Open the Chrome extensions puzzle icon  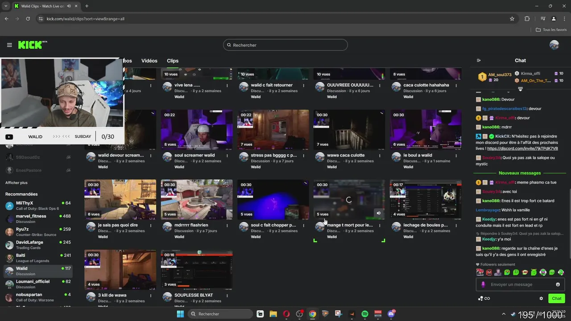(x=527, y=19)
